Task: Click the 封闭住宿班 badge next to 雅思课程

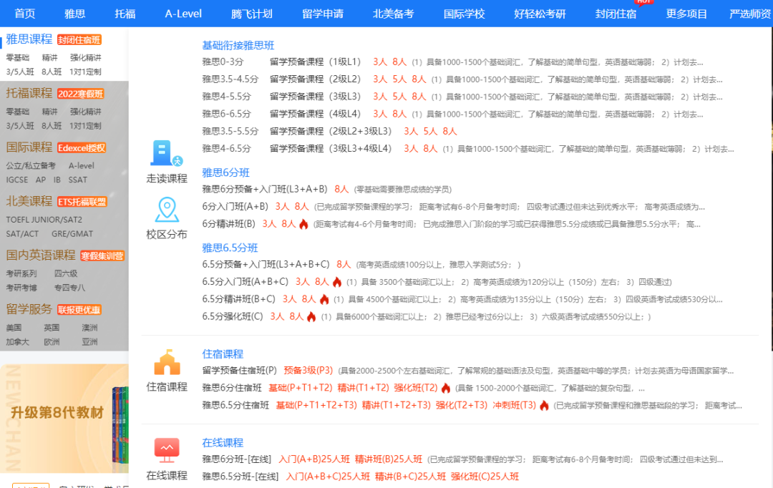Action: coord(79,40)
